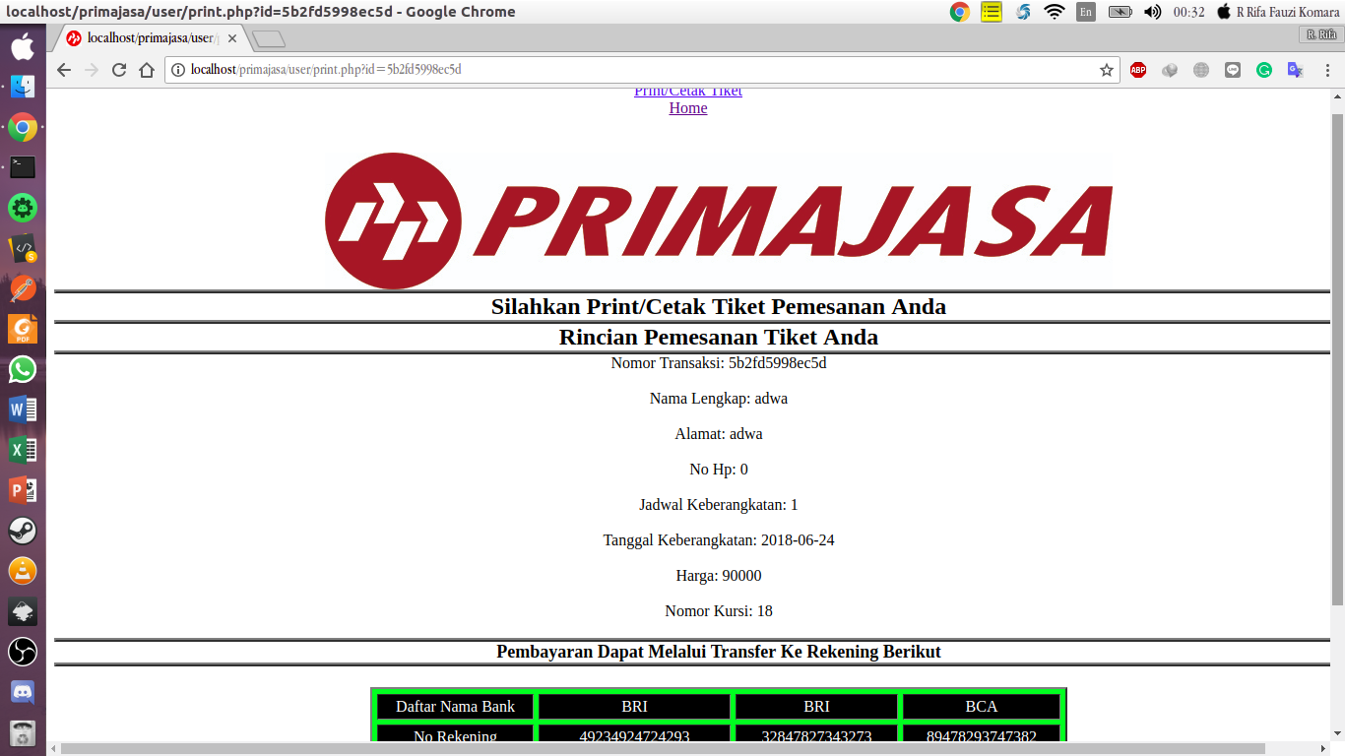Reload the current page
The height and width of the screenshot is (756, 1345).
[119, 70]
